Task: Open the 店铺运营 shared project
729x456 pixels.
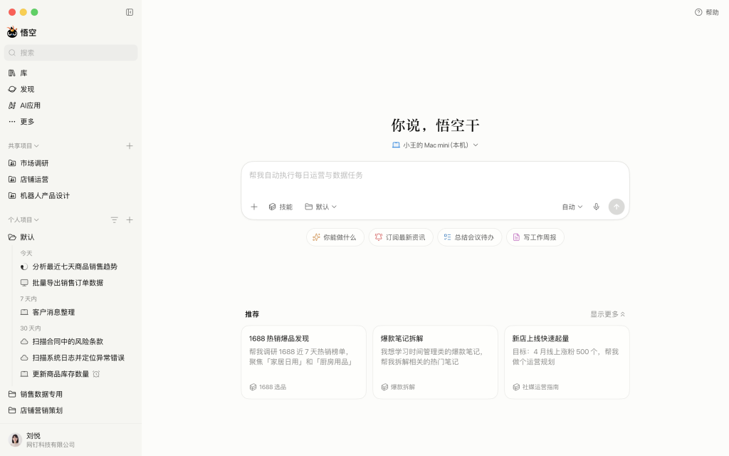Action: click(x=70, y=180)
